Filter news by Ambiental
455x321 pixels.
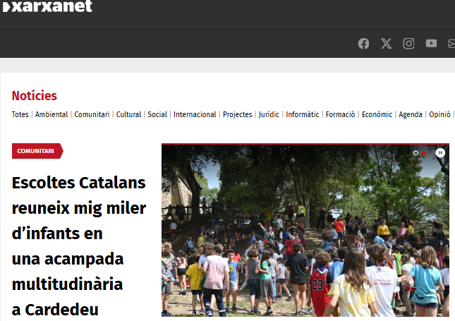pos(51,114)
